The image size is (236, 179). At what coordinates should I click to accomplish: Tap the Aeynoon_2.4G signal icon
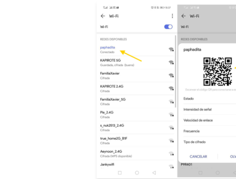(x=171, y=153)
